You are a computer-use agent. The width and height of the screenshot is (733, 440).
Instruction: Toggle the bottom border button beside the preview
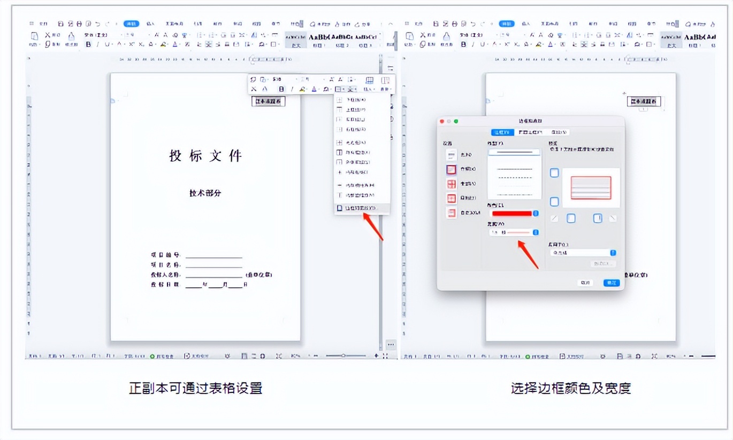pos(554,202)
